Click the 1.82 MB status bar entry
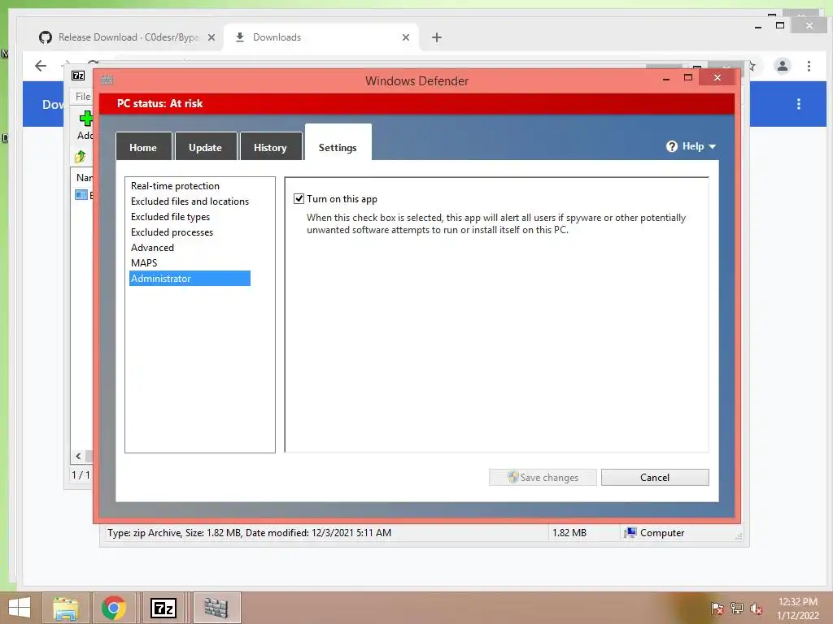The image size is (833, 624). tap(569, 533)
